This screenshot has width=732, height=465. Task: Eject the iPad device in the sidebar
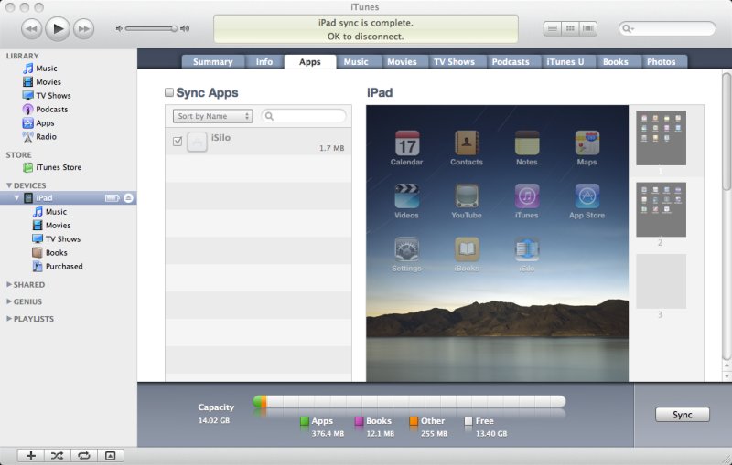coord(129,198)
